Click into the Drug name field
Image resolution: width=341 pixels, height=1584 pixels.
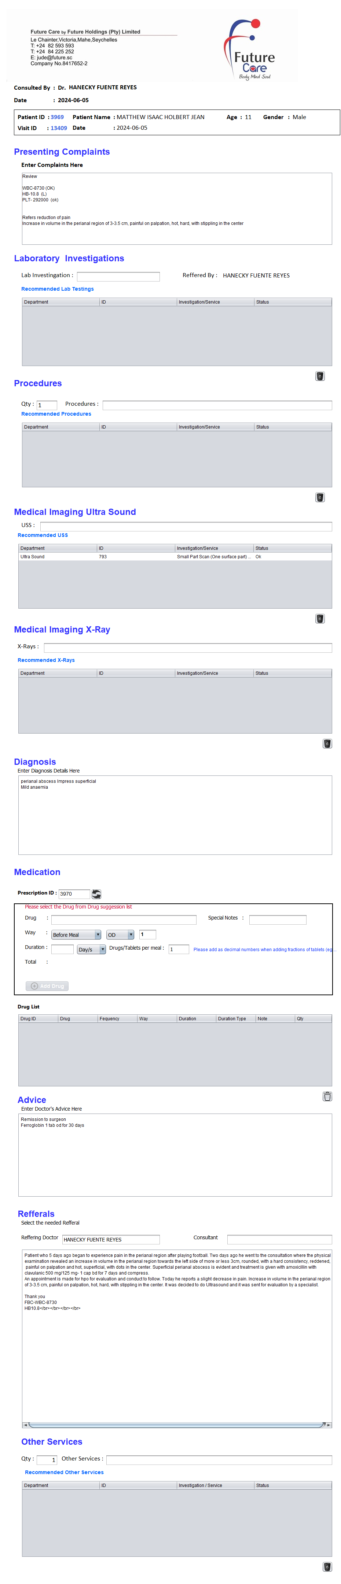tap(123, 919)
